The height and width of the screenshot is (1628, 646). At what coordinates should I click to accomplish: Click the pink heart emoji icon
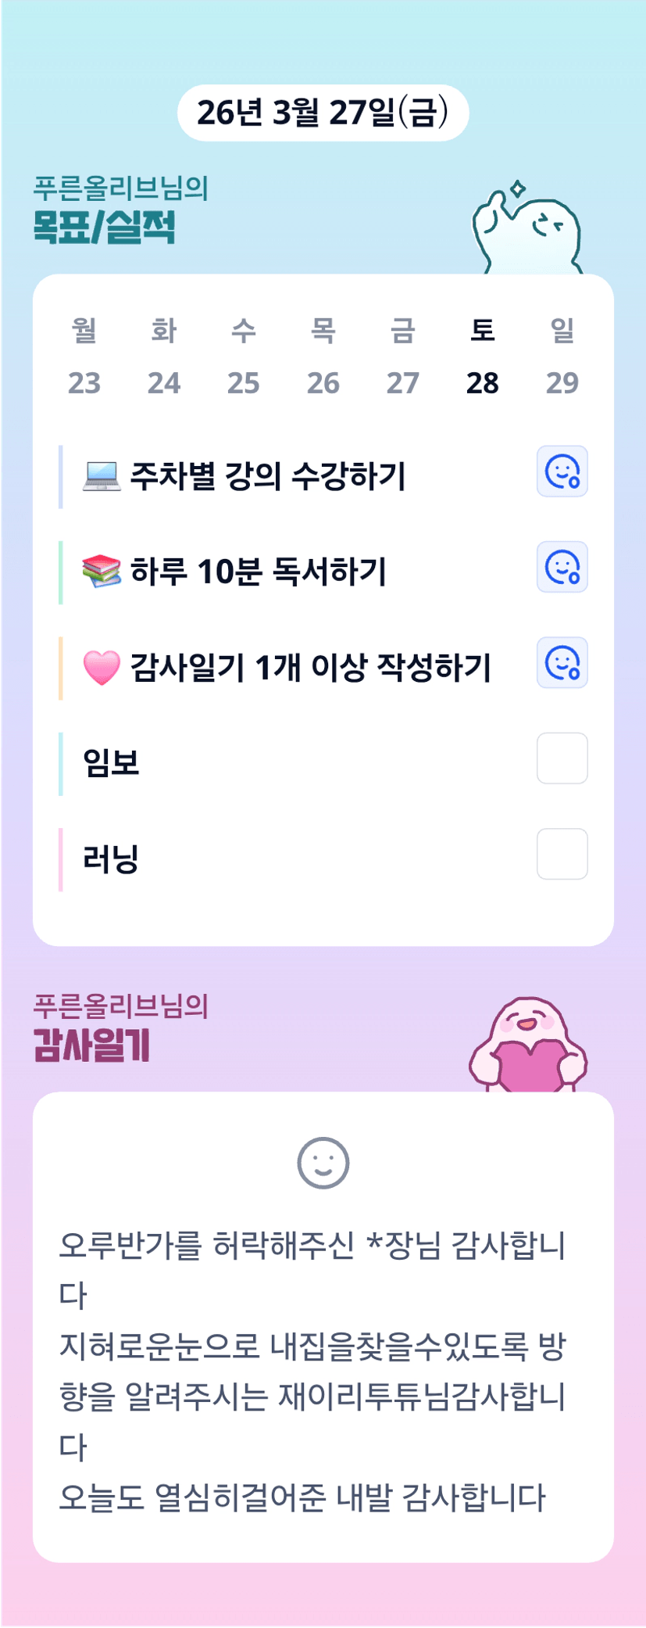[102, 668]
